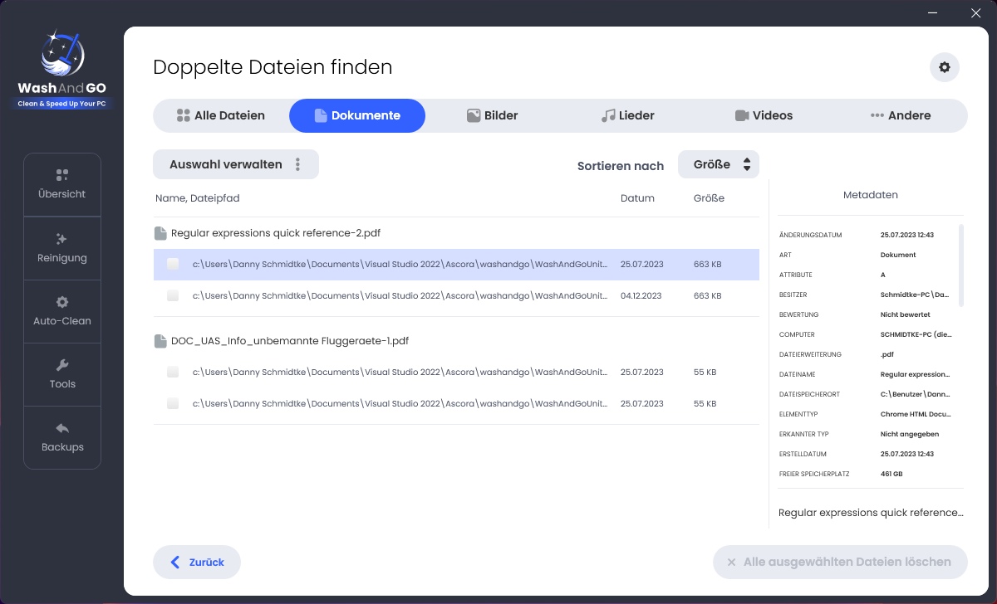The height and width of the screenshot is (604, 997).
Task: Open the Reinigung sidebar section
Action: [x=62, y=248]
